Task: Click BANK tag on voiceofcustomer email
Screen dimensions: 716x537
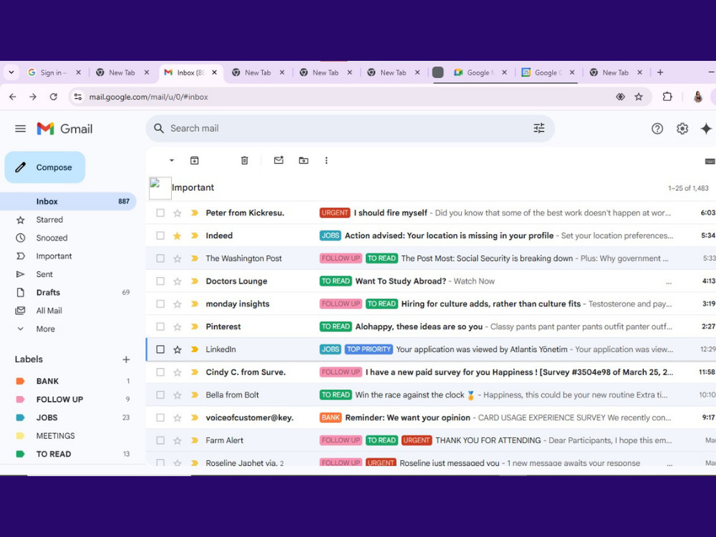Action: coord(331,418)
